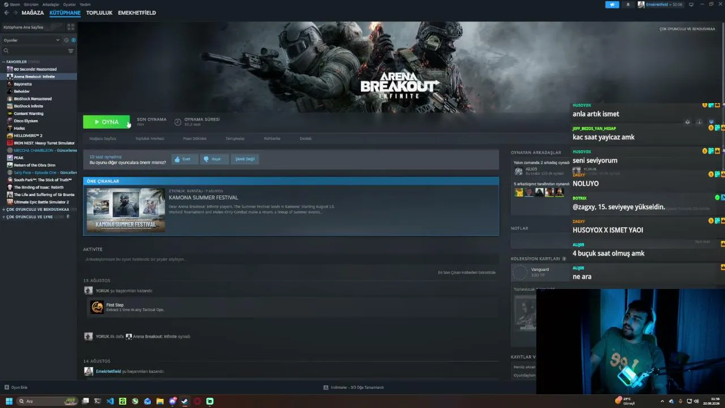
Task: Open Visual Studio Code from taskbar
Action: [110, 401]
